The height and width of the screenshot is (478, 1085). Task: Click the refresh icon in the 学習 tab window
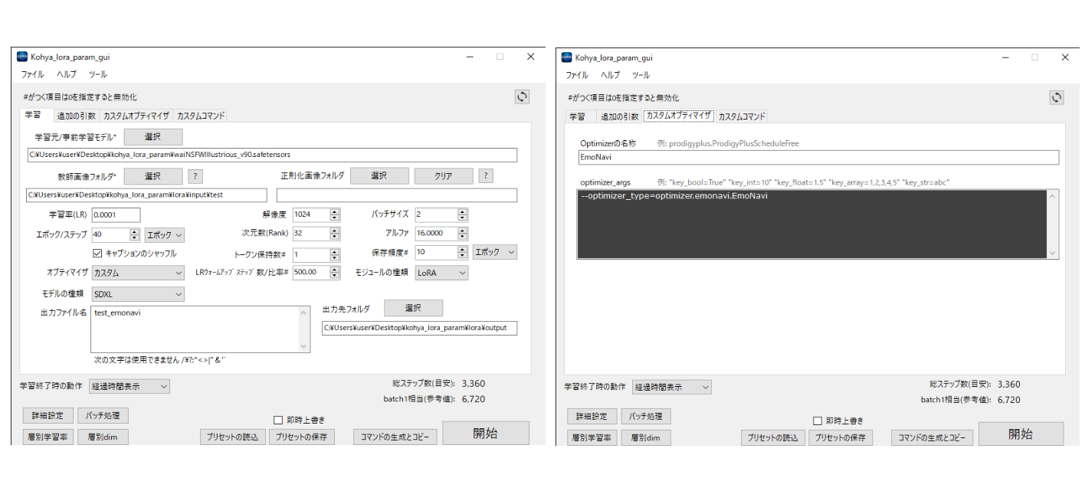tap(522, 97)
